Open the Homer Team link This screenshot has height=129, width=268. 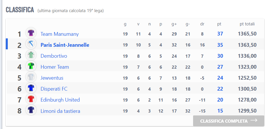coord(55,67)
